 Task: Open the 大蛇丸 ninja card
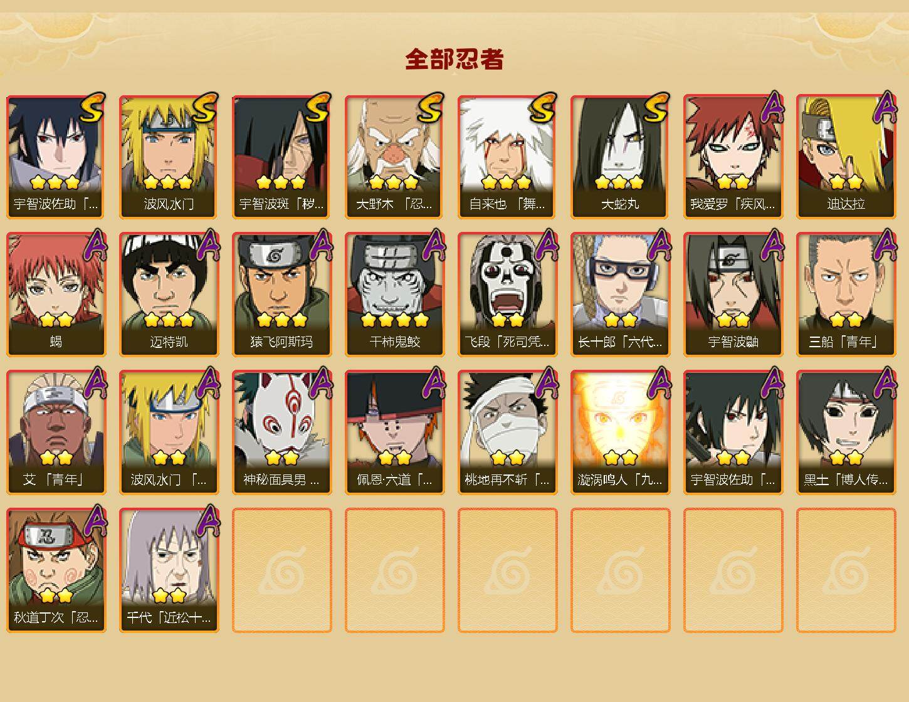coord(620,157)
